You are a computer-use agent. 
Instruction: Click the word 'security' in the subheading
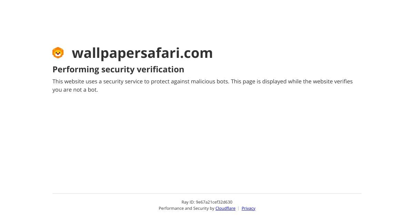pyautogui.click(x=118, y=70)
